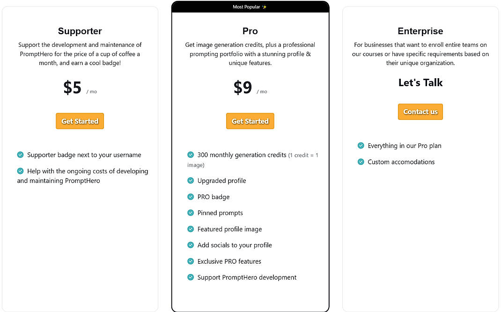
Task: Click the Most Popular banner above Pro
Action: 250,7
